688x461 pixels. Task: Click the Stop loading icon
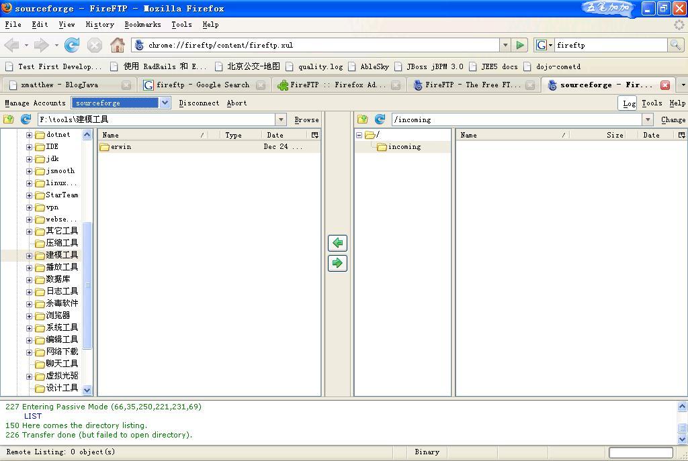pyautogui.click(x=94, y=45)
